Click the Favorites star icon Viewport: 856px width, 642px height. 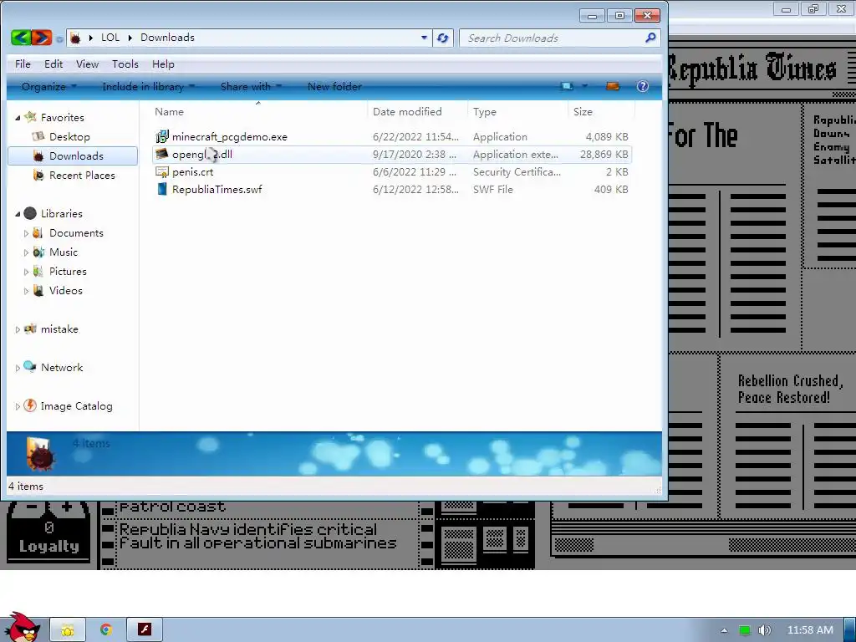pyautogui.click(x=31, y=117)
